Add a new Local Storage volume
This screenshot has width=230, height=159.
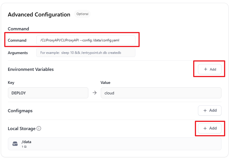point(210,128)
